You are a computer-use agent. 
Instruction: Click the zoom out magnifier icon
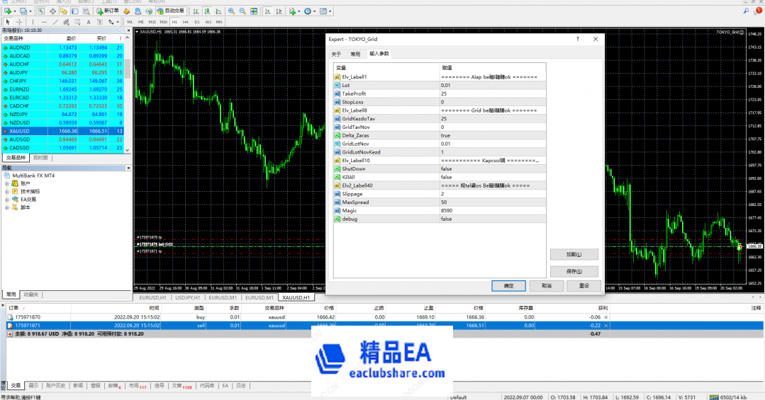[242, 11]
